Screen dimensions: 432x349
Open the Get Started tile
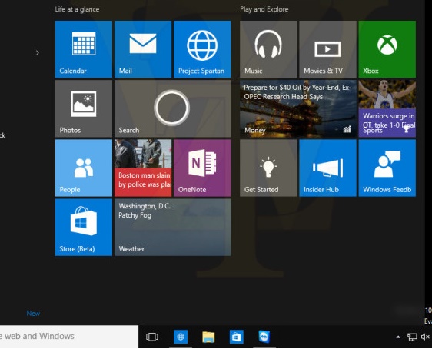click(x=268, y=168)
